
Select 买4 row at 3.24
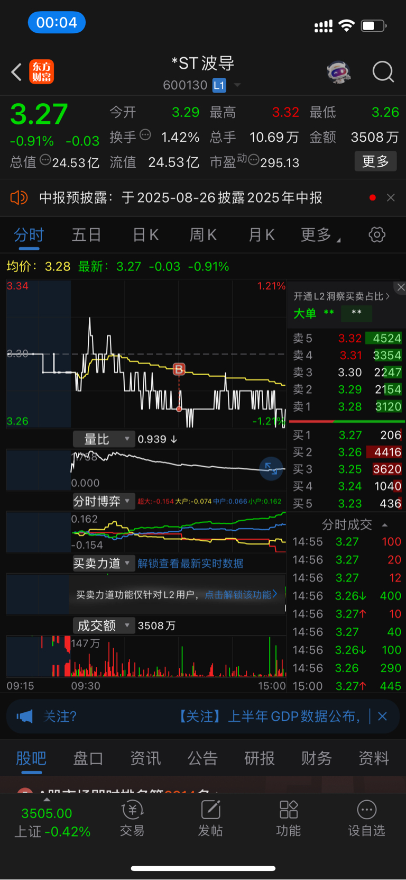(x=347, y=486)
